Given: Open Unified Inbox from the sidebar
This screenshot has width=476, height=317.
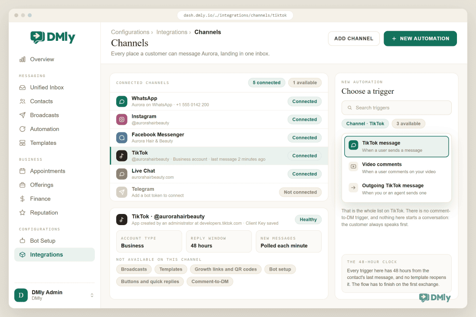Looking at the screenshot, I should [x=55, y=88].
